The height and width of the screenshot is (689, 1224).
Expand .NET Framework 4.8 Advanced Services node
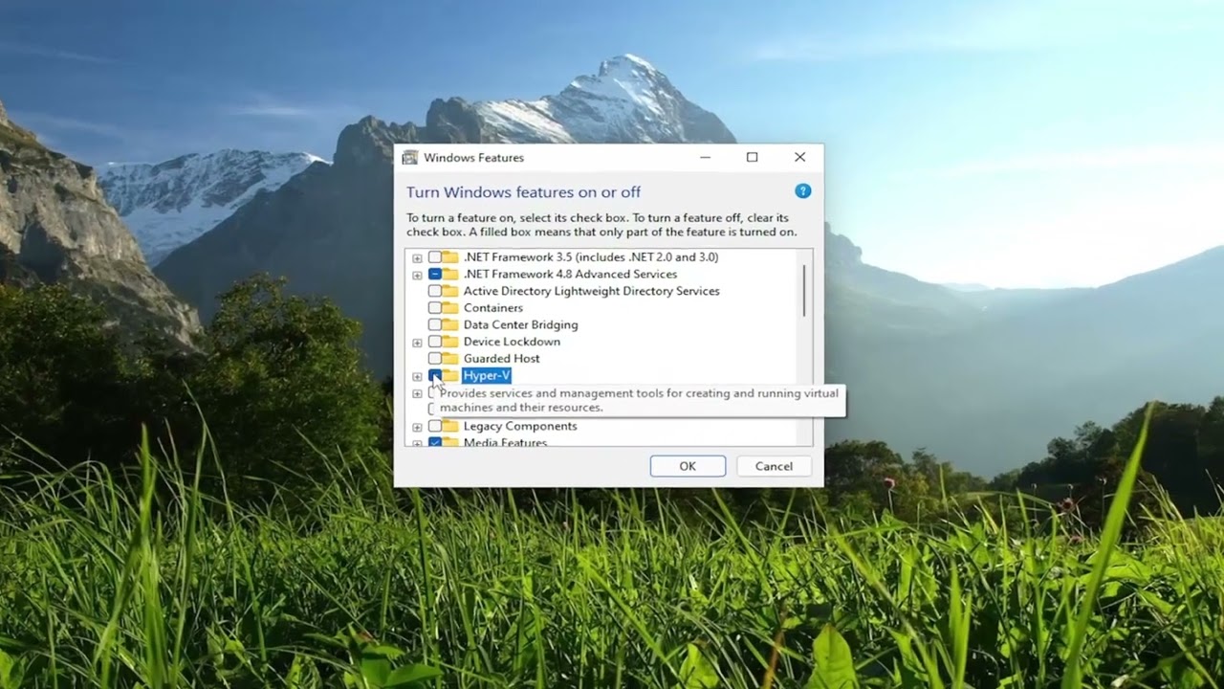[x=417, y=275]
